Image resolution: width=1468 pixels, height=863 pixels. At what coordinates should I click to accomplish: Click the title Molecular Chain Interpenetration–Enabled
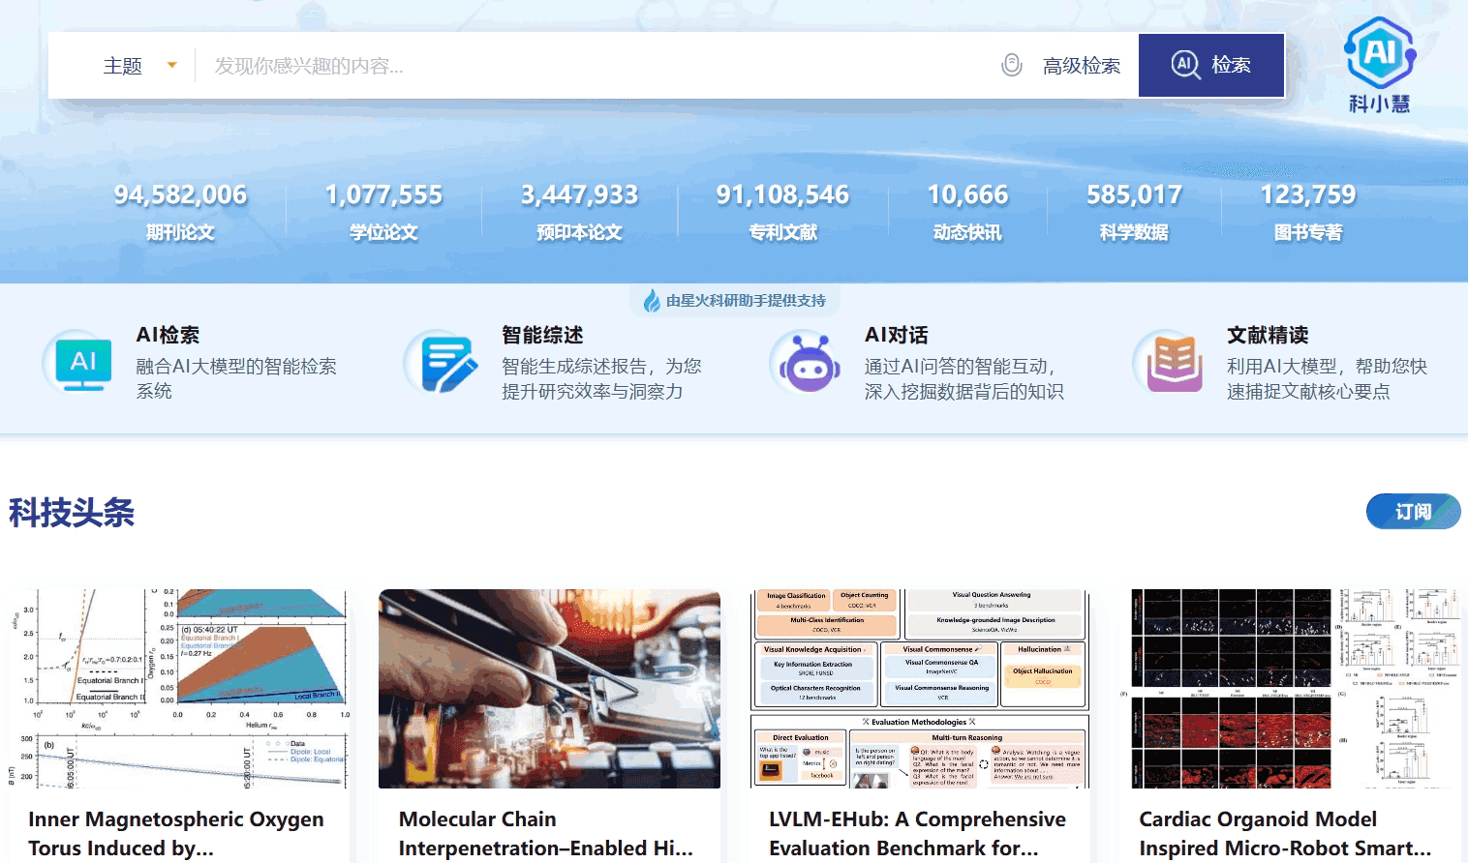coord(545,833)
